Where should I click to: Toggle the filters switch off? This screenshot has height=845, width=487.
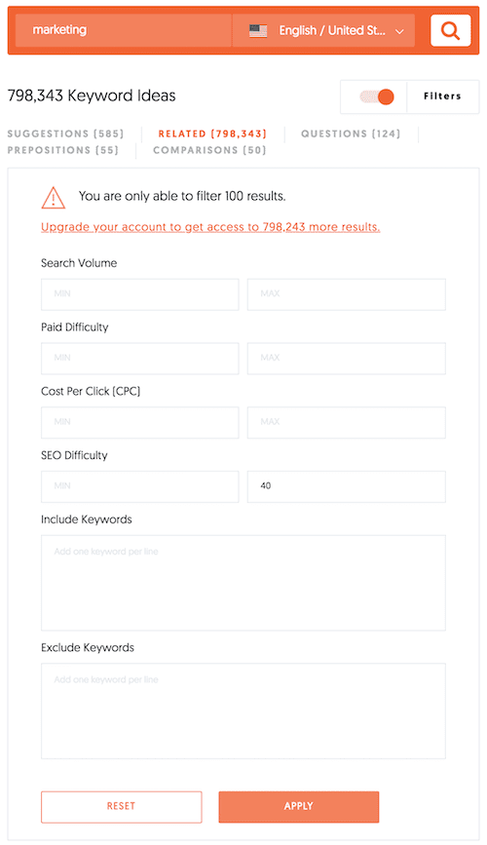pos(377,97)
